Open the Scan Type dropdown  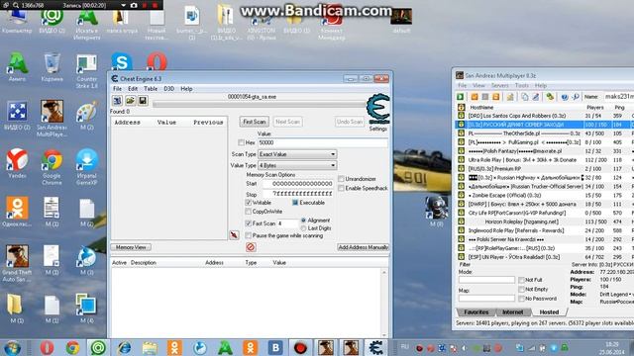tap(297, 154)
